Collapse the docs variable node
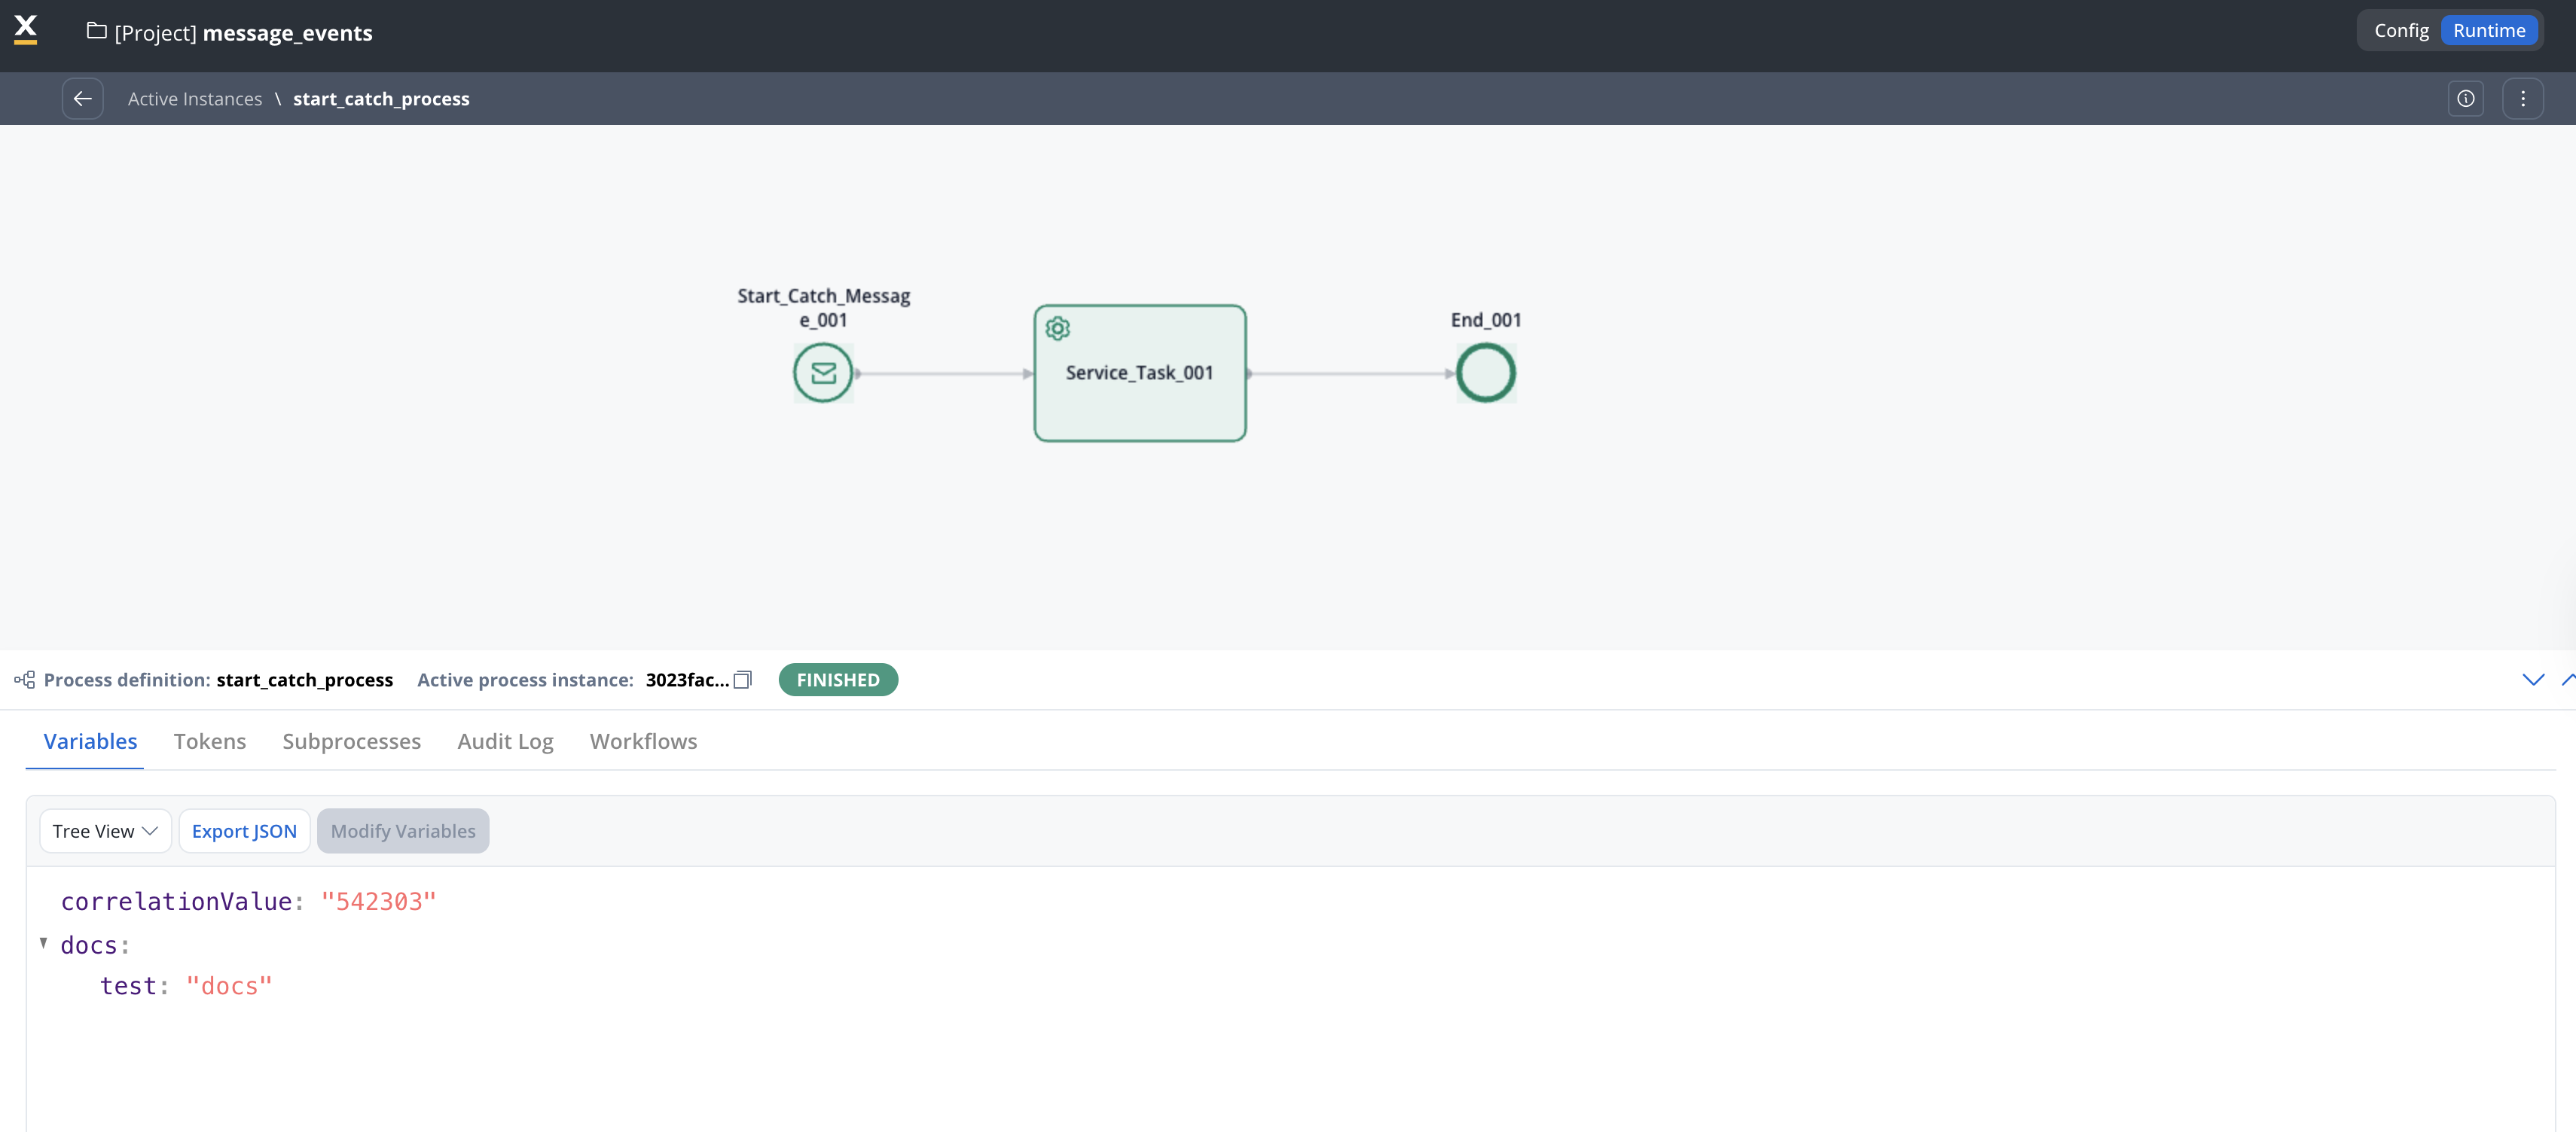This screenshot has height=1132, width=2576. click(x=44, y=942)
